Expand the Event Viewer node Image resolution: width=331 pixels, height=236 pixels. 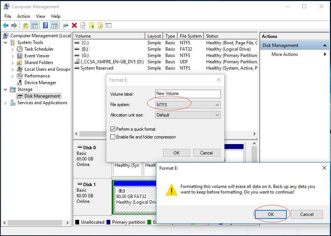[x=13, y=56]
